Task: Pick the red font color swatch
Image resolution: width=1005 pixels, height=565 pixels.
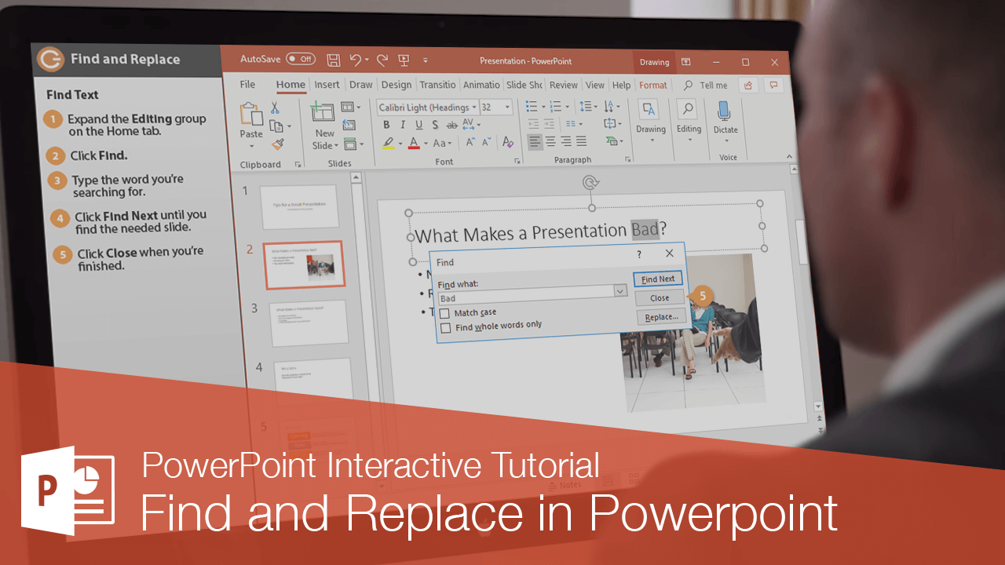Action: tap(414, 144)
